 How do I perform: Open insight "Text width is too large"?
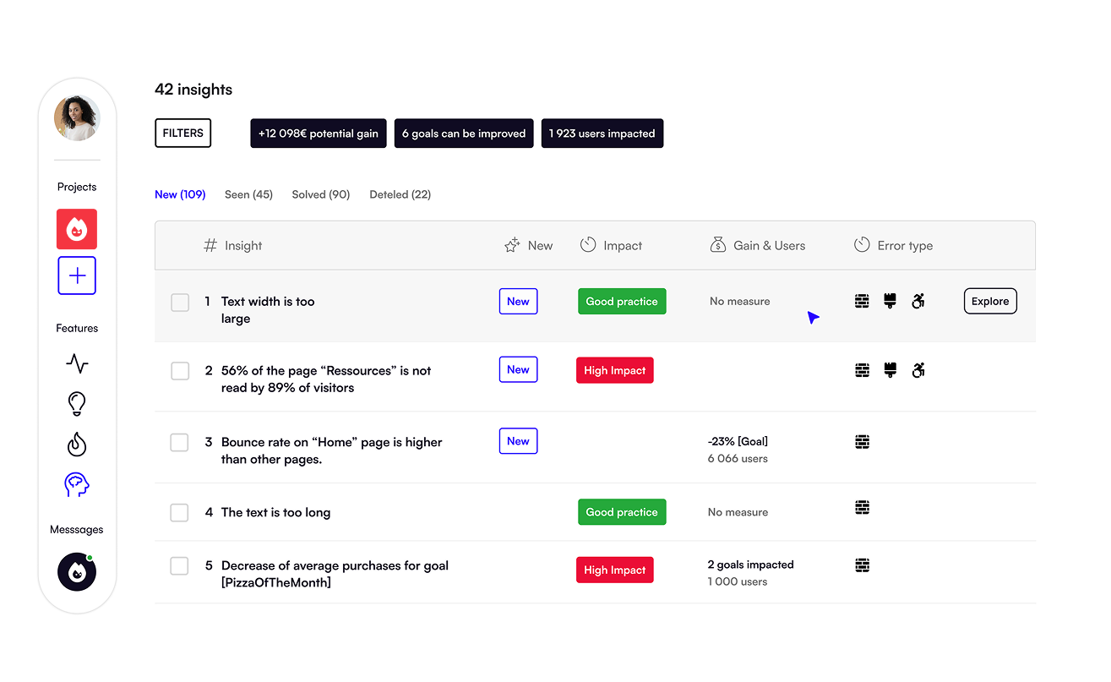[x=268, y=310]
